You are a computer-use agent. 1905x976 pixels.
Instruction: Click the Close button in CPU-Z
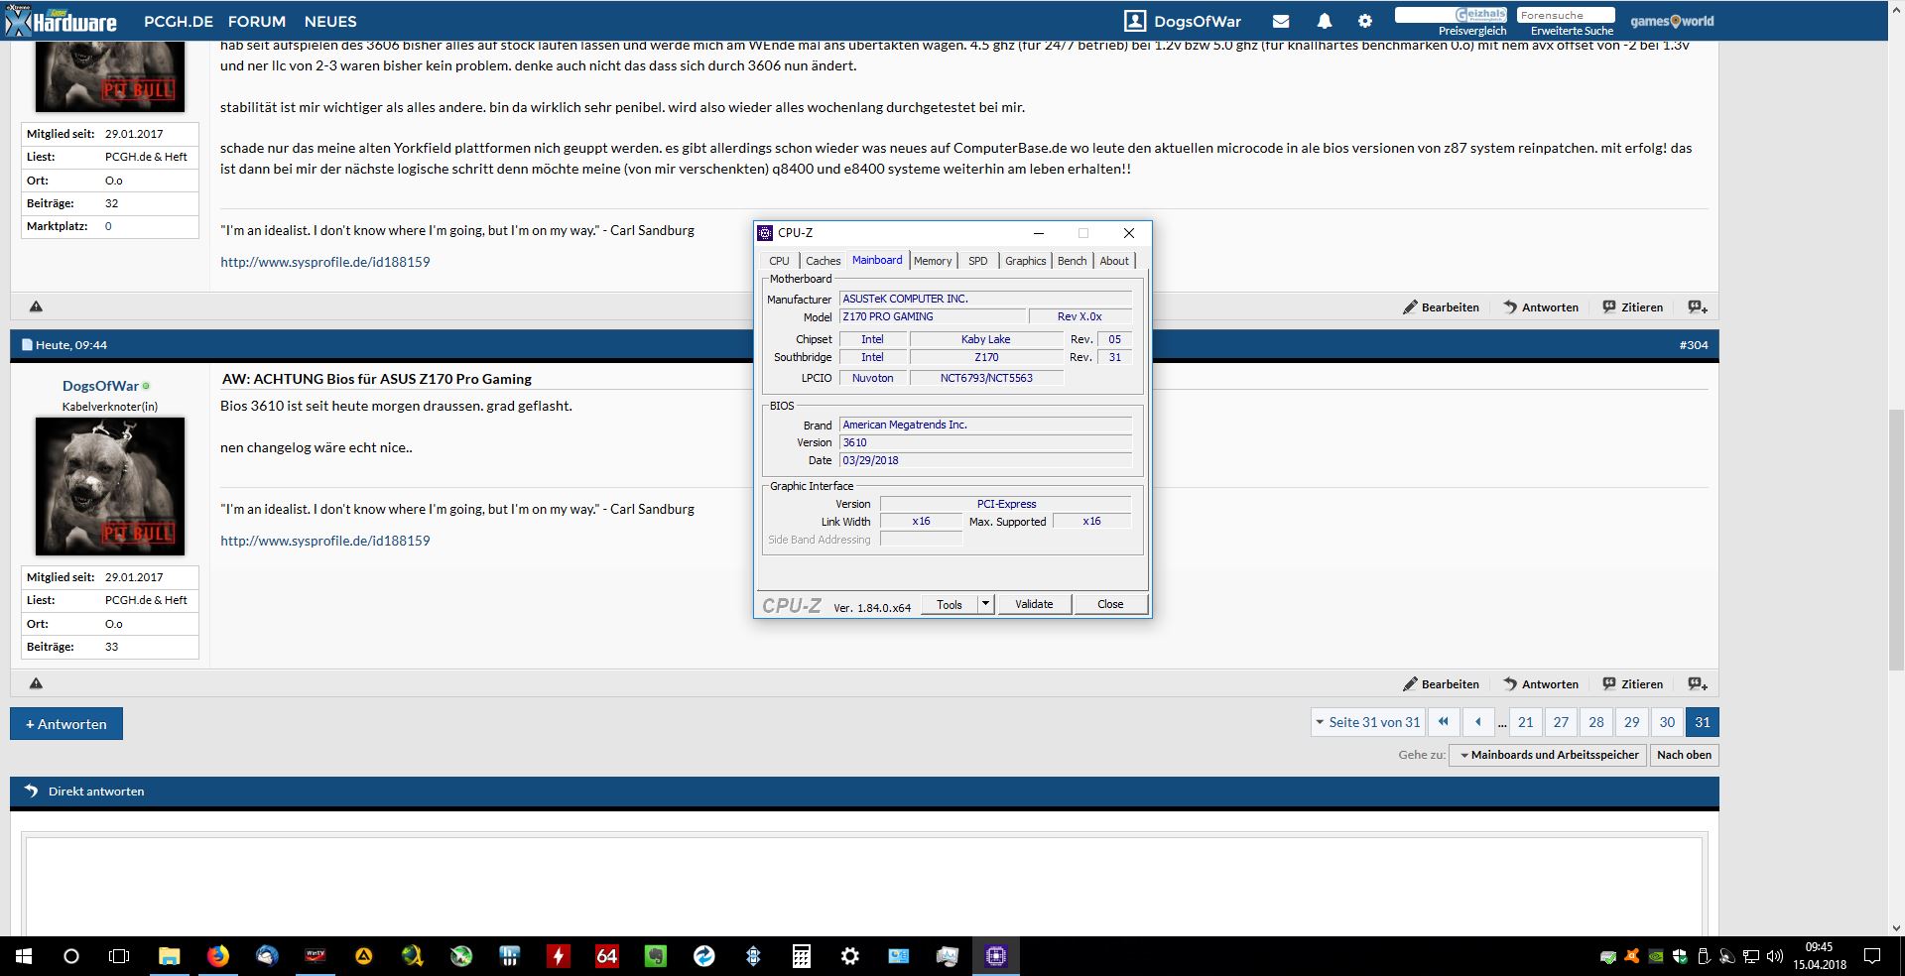[x=1110, y=603]
